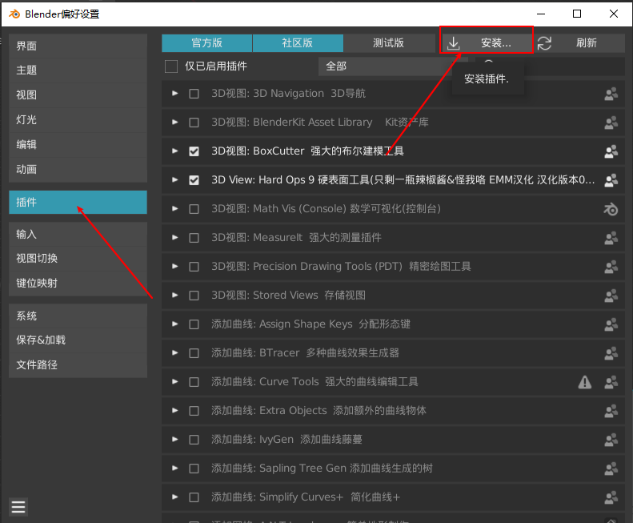Click the community icon on BlenderKit Asset Library row
This screenshot has width=633, height=523.
[x=611, y=123]
